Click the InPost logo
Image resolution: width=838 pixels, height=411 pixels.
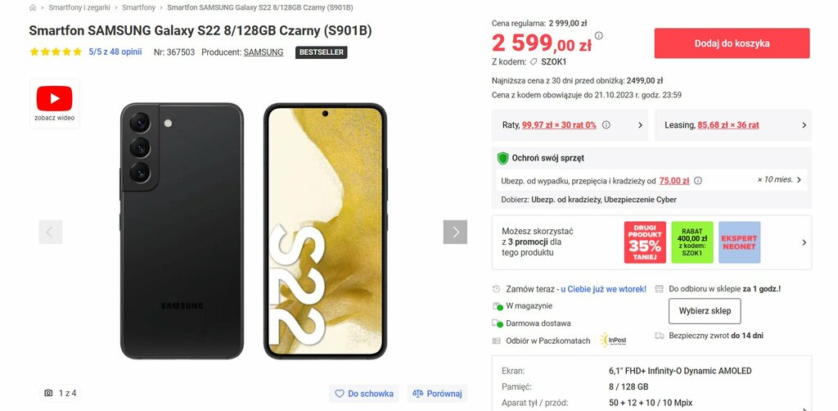point(613,341)
